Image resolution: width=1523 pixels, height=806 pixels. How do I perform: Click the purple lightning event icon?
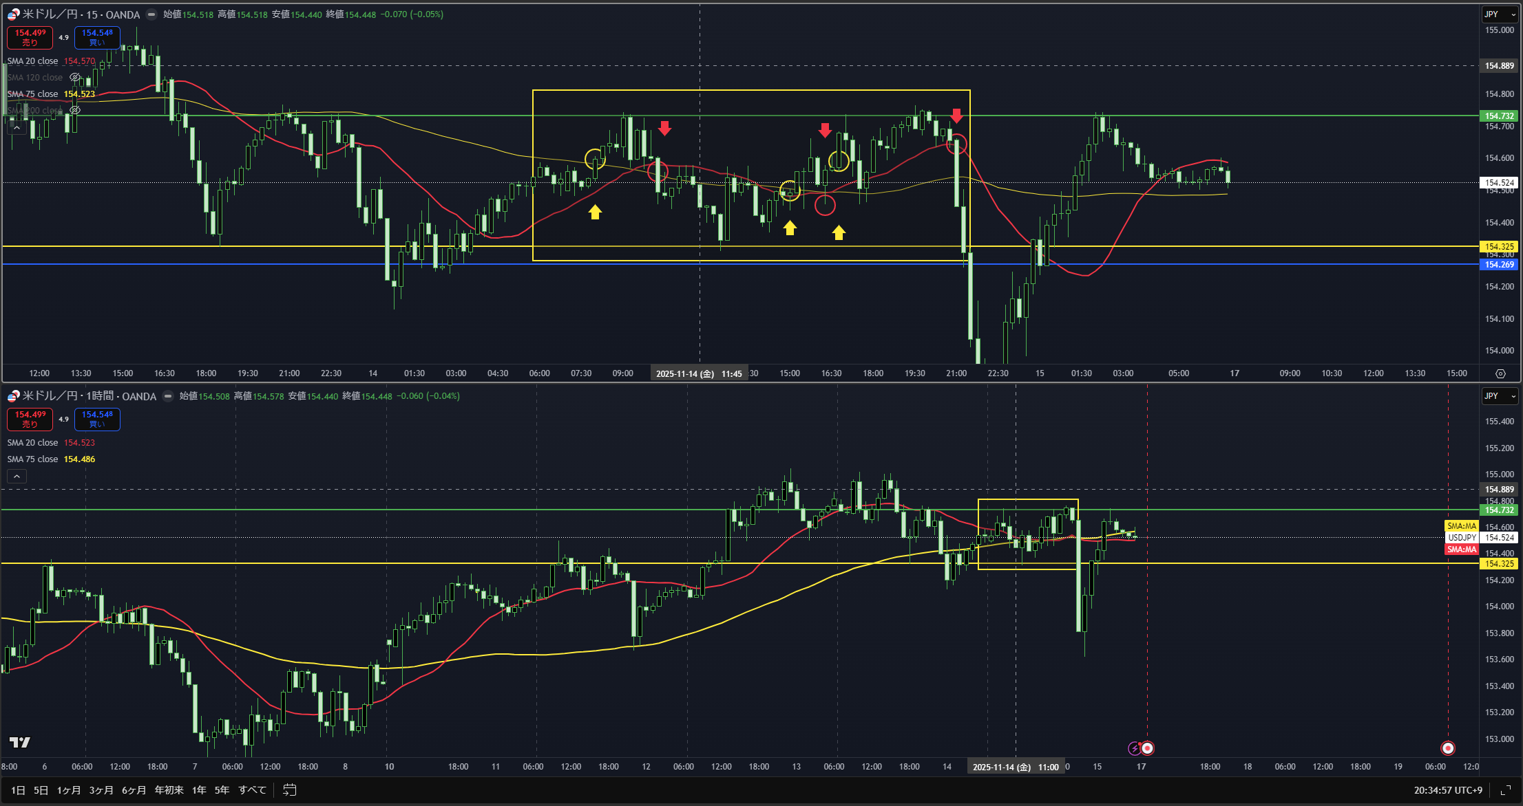1134,748
